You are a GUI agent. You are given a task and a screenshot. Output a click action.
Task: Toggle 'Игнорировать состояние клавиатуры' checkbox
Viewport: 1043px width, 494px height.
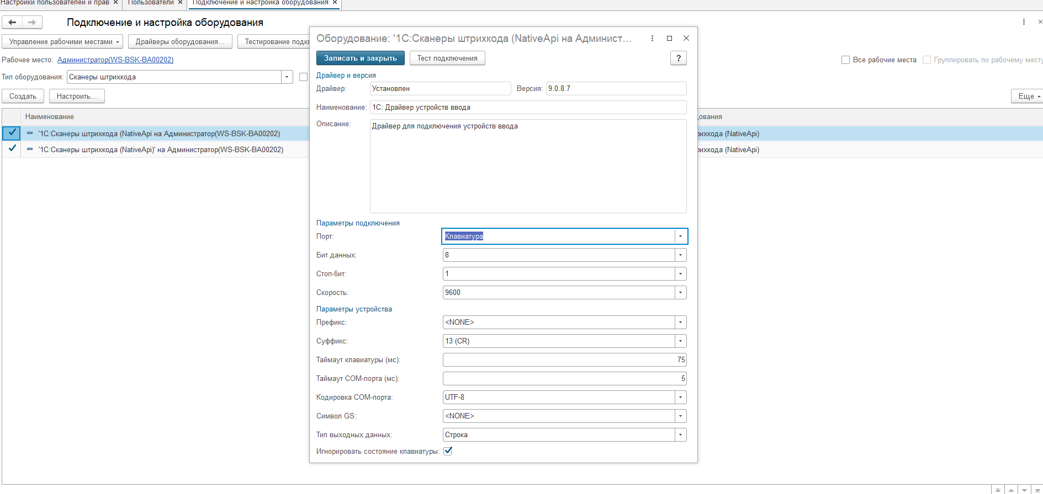click(x=448, y=451)
